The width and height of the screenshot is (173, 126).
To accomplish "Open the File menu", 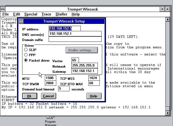I will click(5, 14).
